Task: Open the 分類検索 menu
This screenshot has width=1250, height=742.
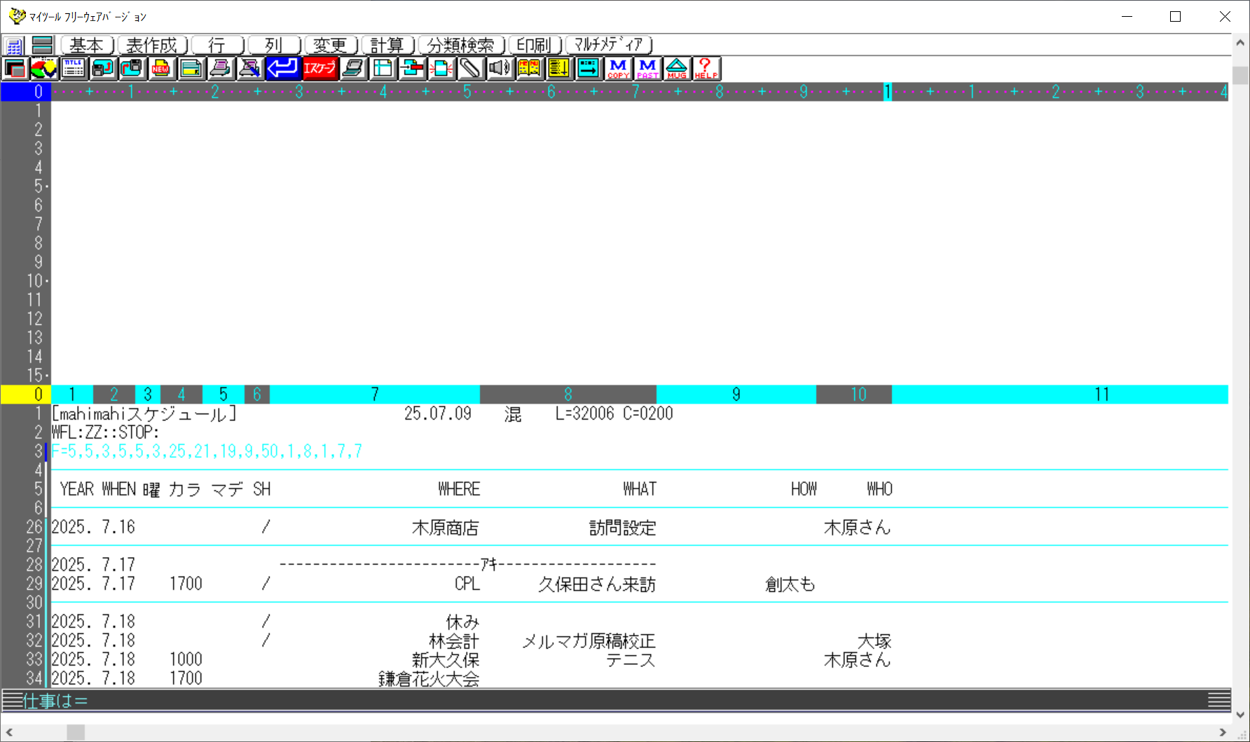Action: point(461,46)
